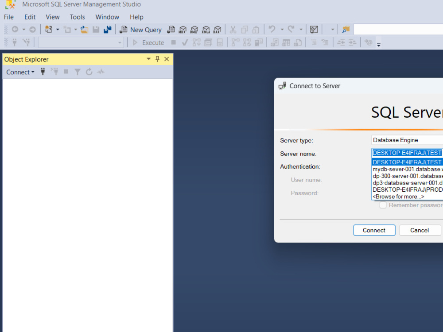The image size is (443, 332).
Task: Click the Stop icon in Object Explorer
Action: pos(66,72)
